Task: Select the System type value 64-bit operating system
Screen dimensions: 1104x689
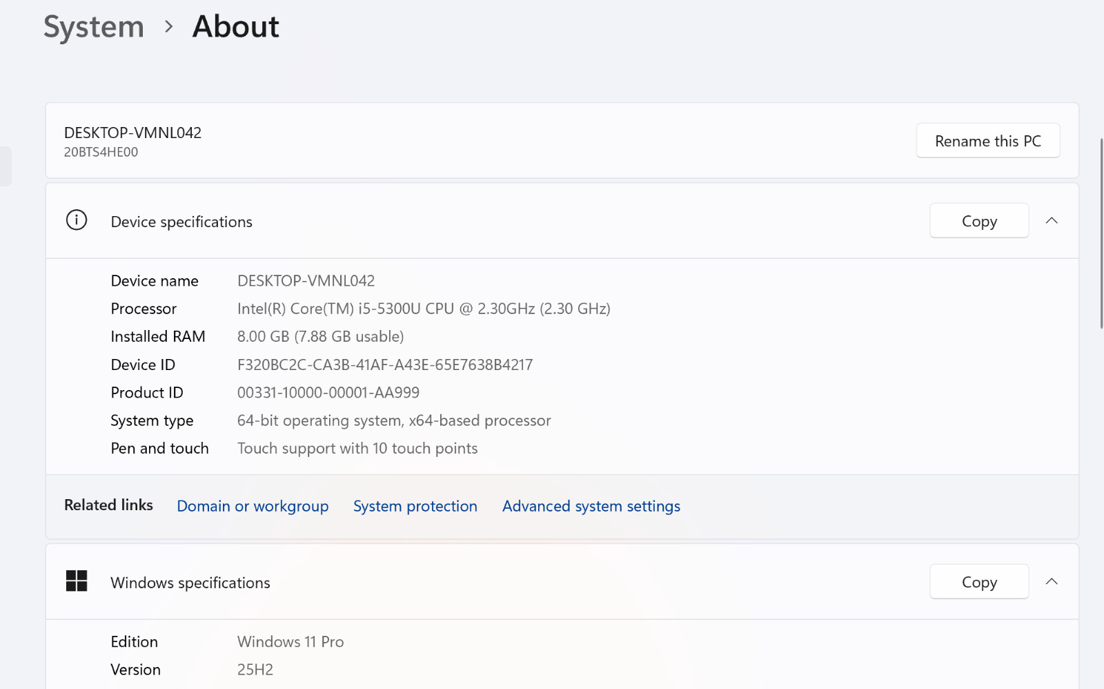Action: tap(394, 420)
